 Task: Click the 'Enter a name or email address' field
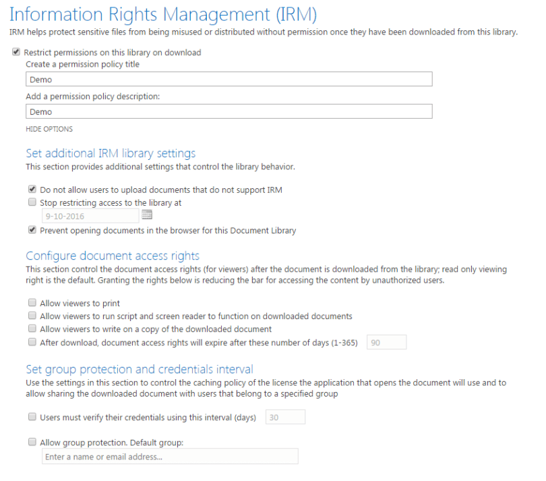169,456
